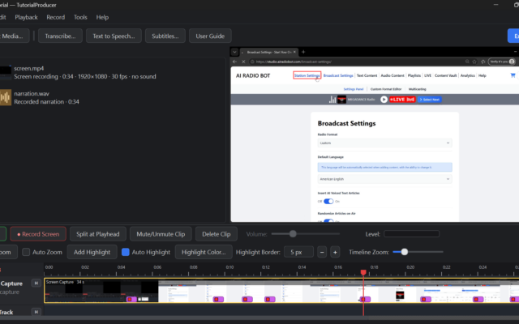This screenshot has height=324, width=519.
Task: Click the MEGADANCE Radio station logo
Action: (x=341, y=99)
